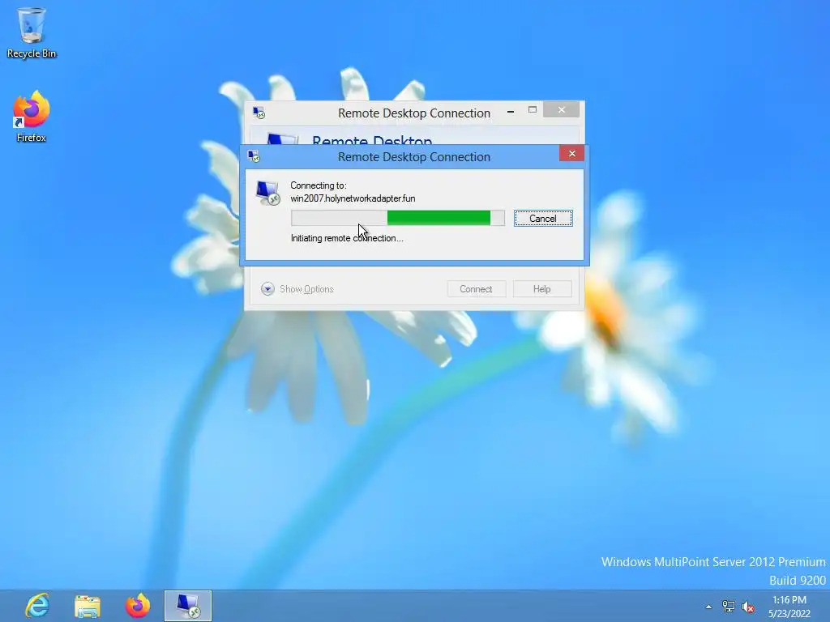Open the Recycle Bin desktop icon
Image resolution: width=830 pixels, height=622 pixels.
click(32, 32)
